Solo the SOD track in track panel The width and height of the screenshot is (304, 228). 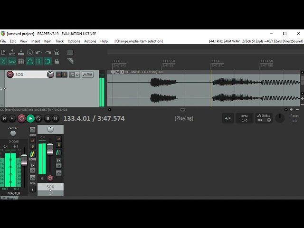click(65, 75)
